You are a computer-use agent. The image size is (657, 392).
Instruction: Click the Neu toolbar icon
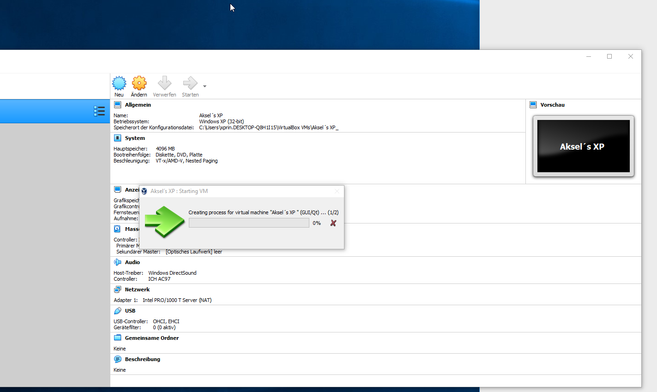(x=119, y=83)
